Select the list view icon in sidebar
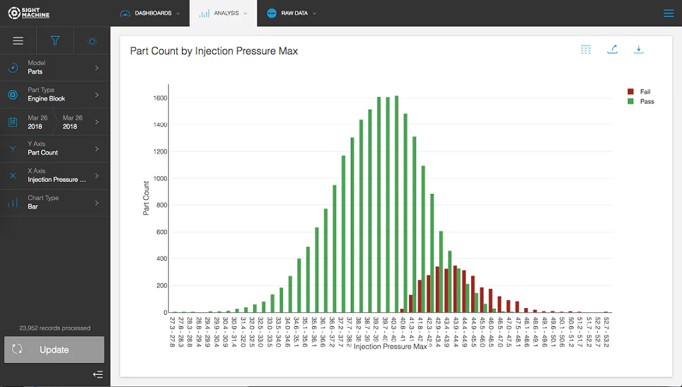Screen dimensions: 682x387 point(18,41)
